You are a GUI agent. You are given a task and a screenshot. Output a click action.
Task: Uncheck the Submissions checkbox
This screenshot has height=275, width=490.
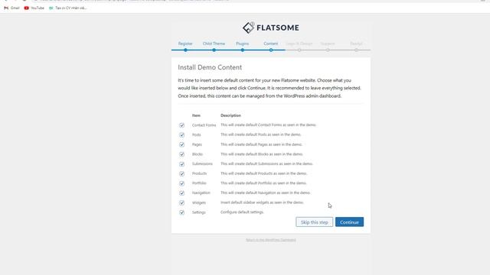(x=182, y=164)
